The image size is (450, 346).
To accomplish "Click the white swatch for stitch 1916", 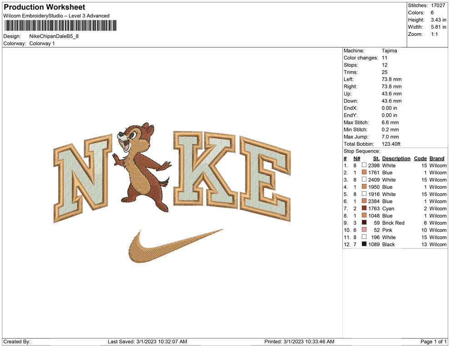I will point(364,194).
